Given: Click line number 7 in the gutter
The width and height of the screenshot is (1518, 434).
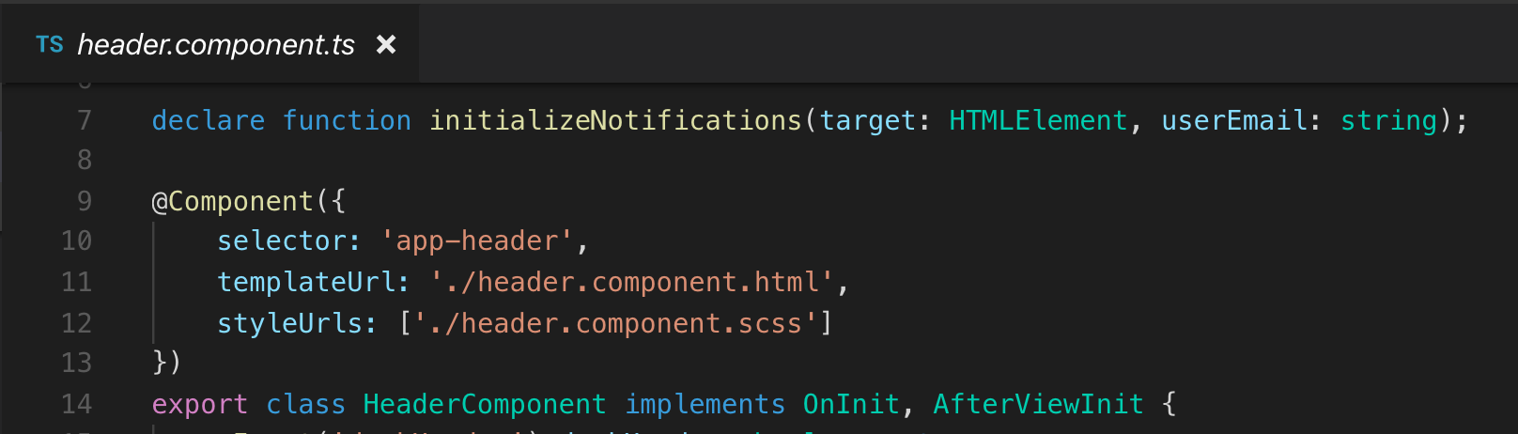Looking at the screenshot, I should pos(85,120).
